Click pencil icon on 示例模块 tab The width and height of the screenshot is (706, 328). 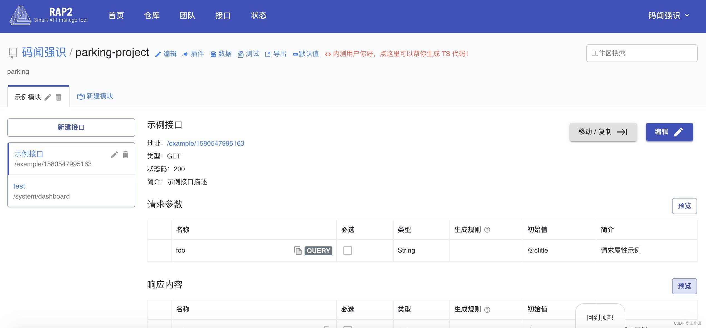(48, 97)
